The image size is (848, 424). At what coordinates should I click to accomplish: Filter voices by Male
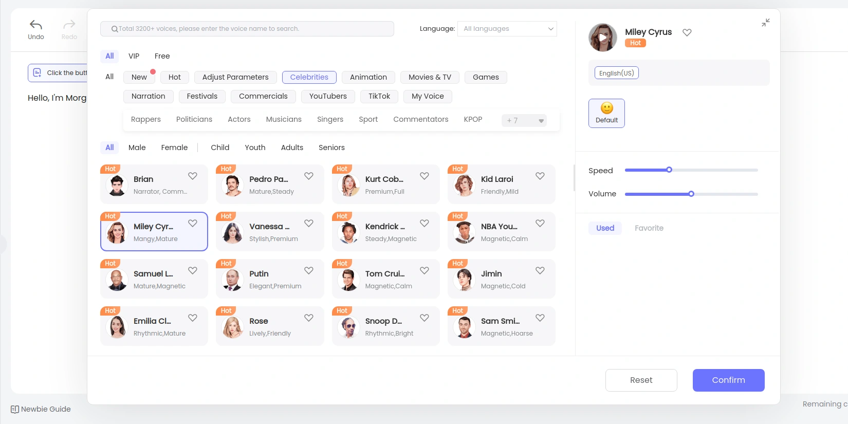click(137, 148)
